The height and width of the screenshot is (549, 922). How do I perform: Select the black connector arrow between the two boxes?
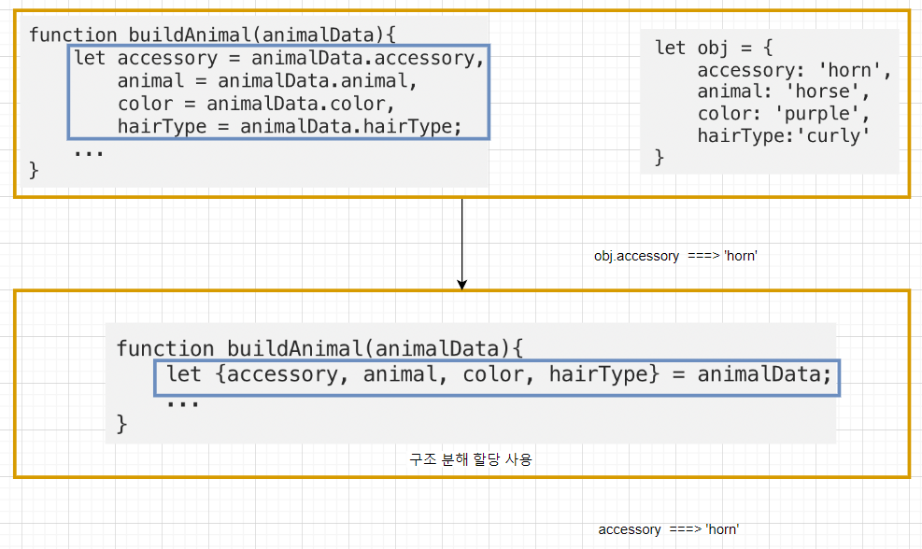pos(462,244)
